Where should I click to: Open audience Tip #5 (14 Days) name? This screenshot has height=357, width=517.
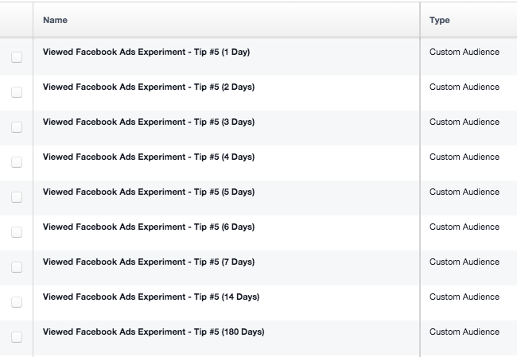[x=151, y=297]
